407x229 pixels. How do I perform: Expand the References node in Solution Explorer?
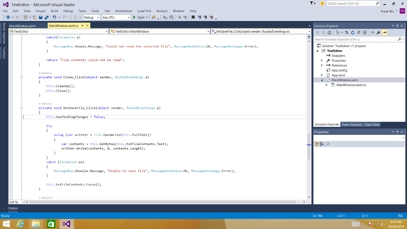pyautogui.click(x=322, y=65)
